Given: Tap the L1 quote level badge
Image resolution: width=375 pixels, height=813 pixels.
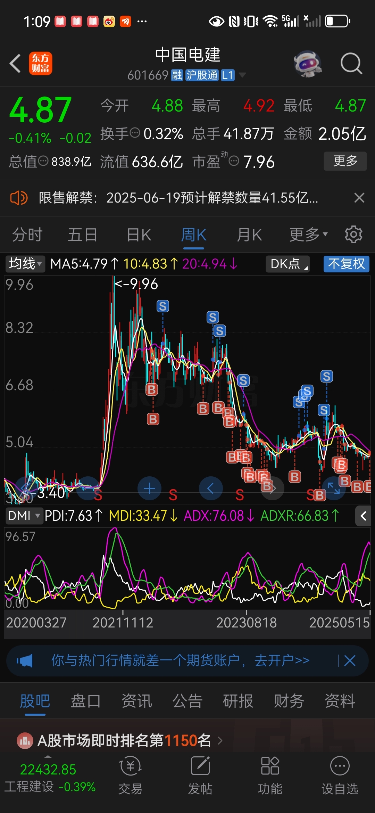Looking at the screenshot, I should [227, 75].
